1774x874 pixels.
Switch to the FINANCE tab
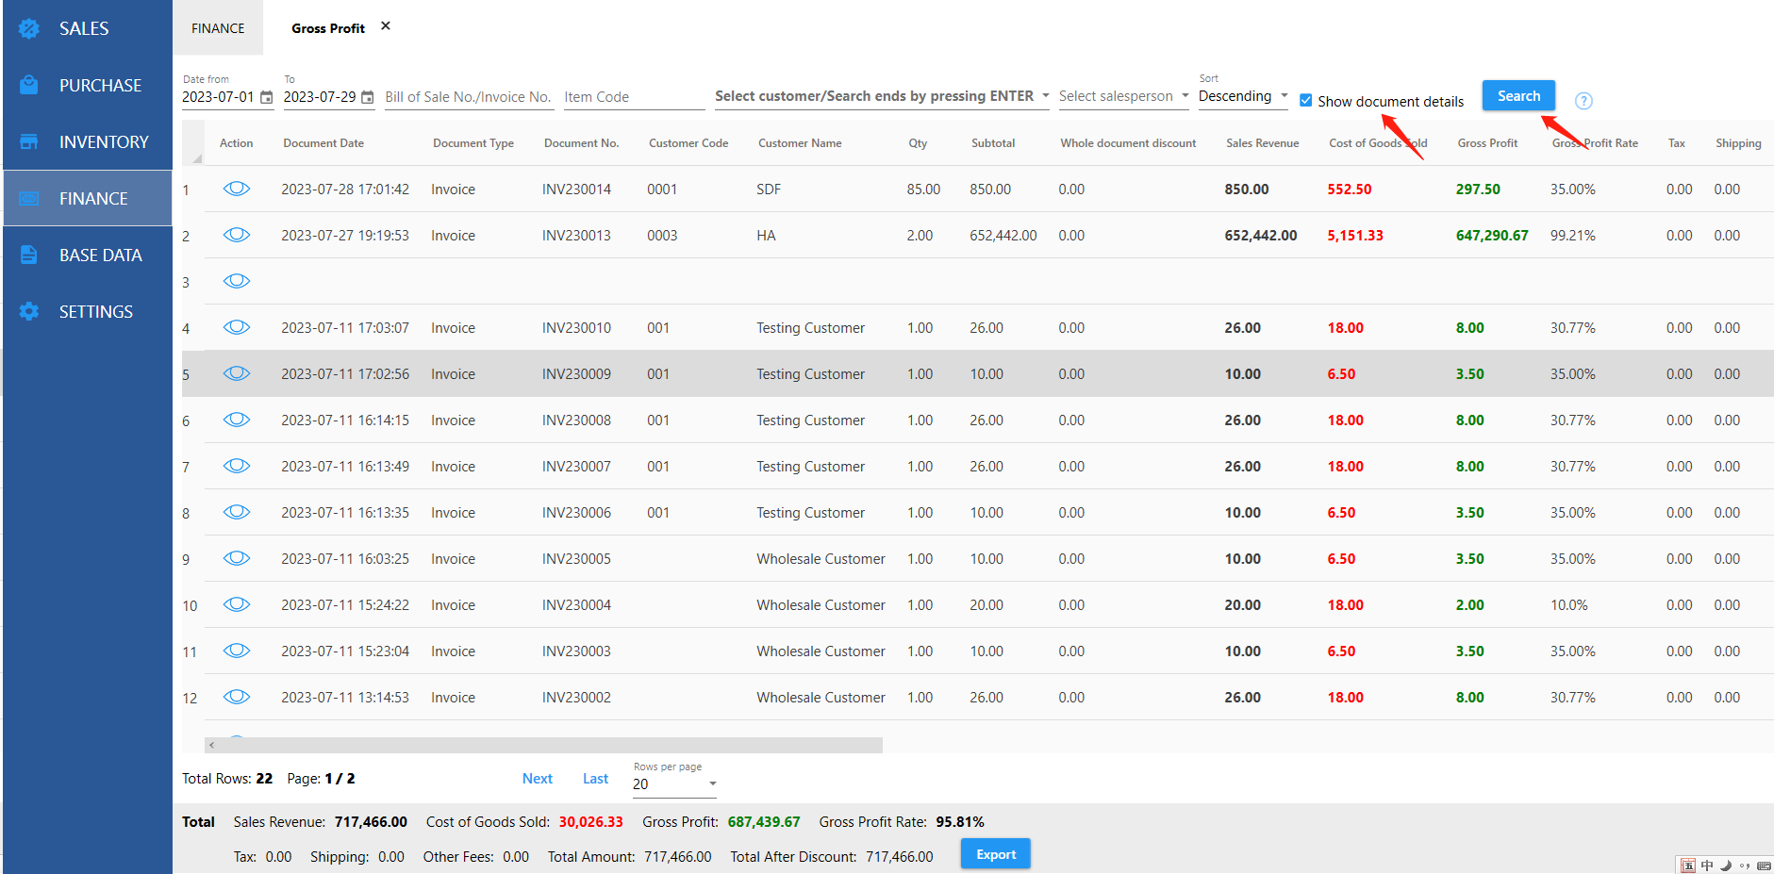click(218, 28)
